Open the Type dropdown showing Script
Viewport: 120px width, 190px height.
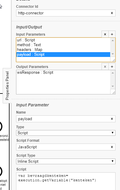pyautogui.click(x=66, y=133)
